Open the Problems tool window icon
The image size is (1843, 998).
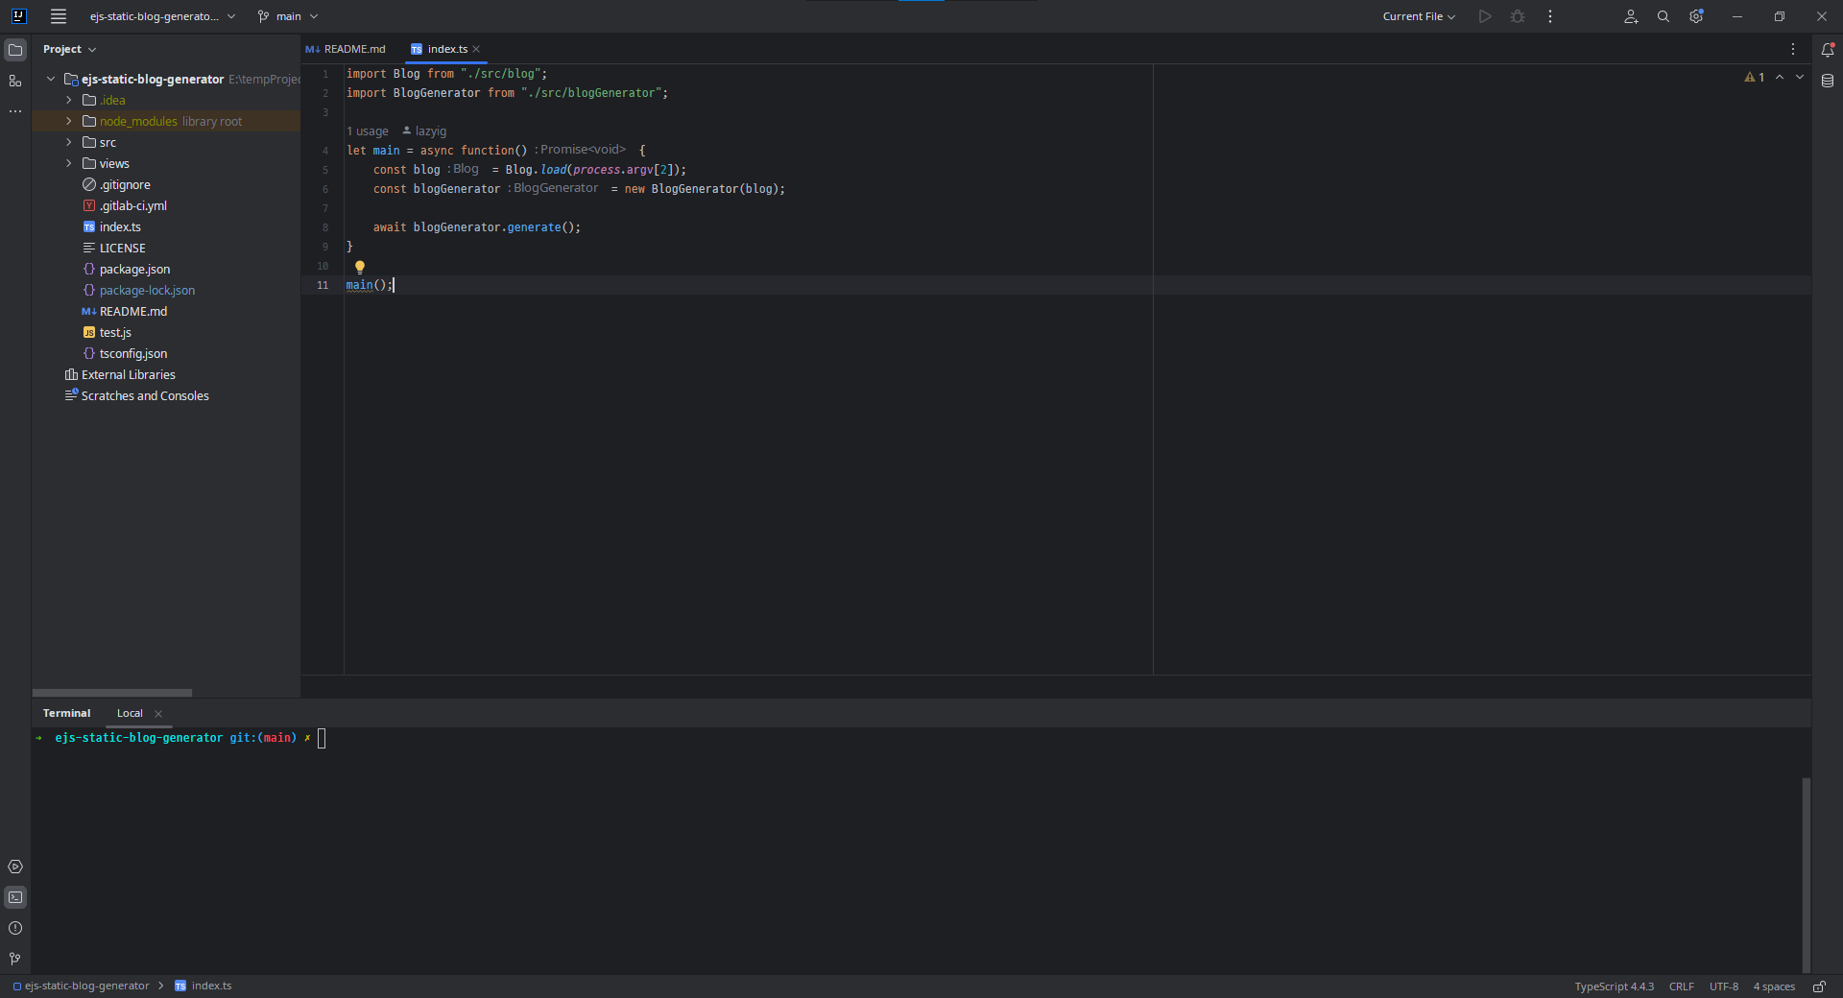click(x=15, y=928)
